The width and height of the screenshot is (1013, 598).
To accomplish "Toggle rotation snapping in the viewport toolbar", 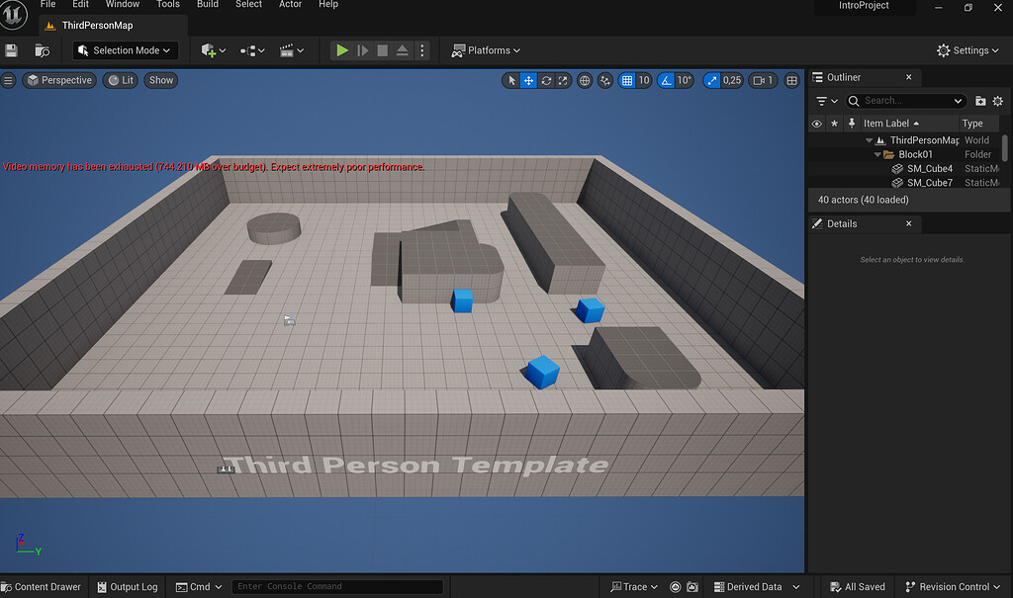I will pos(667,81).
